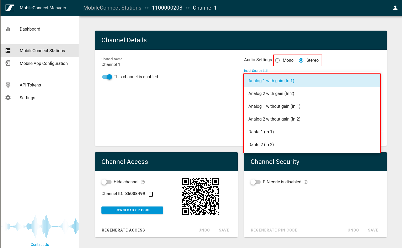Click help icon next to Hide channel
This screenshot has height=248, width=402.
pyautogui.click(x=143, y=182)
